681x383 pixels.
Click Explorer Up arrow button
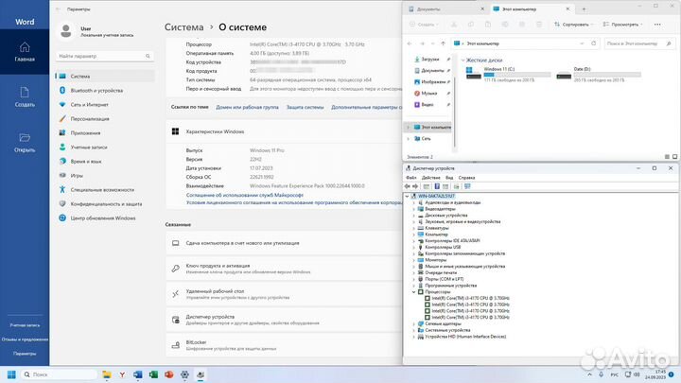[x=443, y=44]
